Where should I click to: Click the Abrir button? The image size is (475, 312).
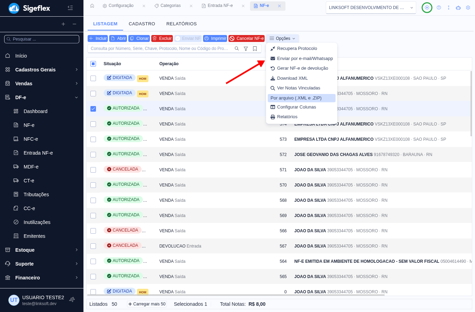(x=118, y=38)
